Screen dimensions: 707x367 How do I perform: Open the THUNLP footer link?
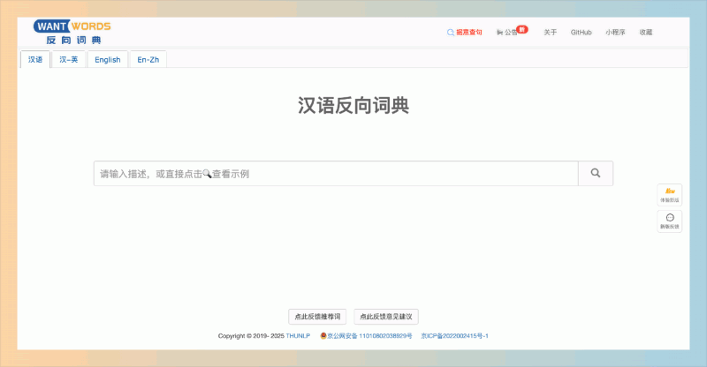298,336
